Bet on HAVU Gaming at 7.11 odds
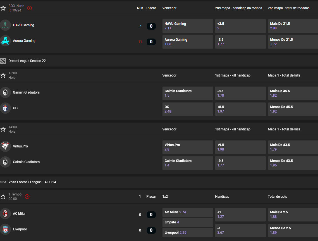 (x=188, y=26)
